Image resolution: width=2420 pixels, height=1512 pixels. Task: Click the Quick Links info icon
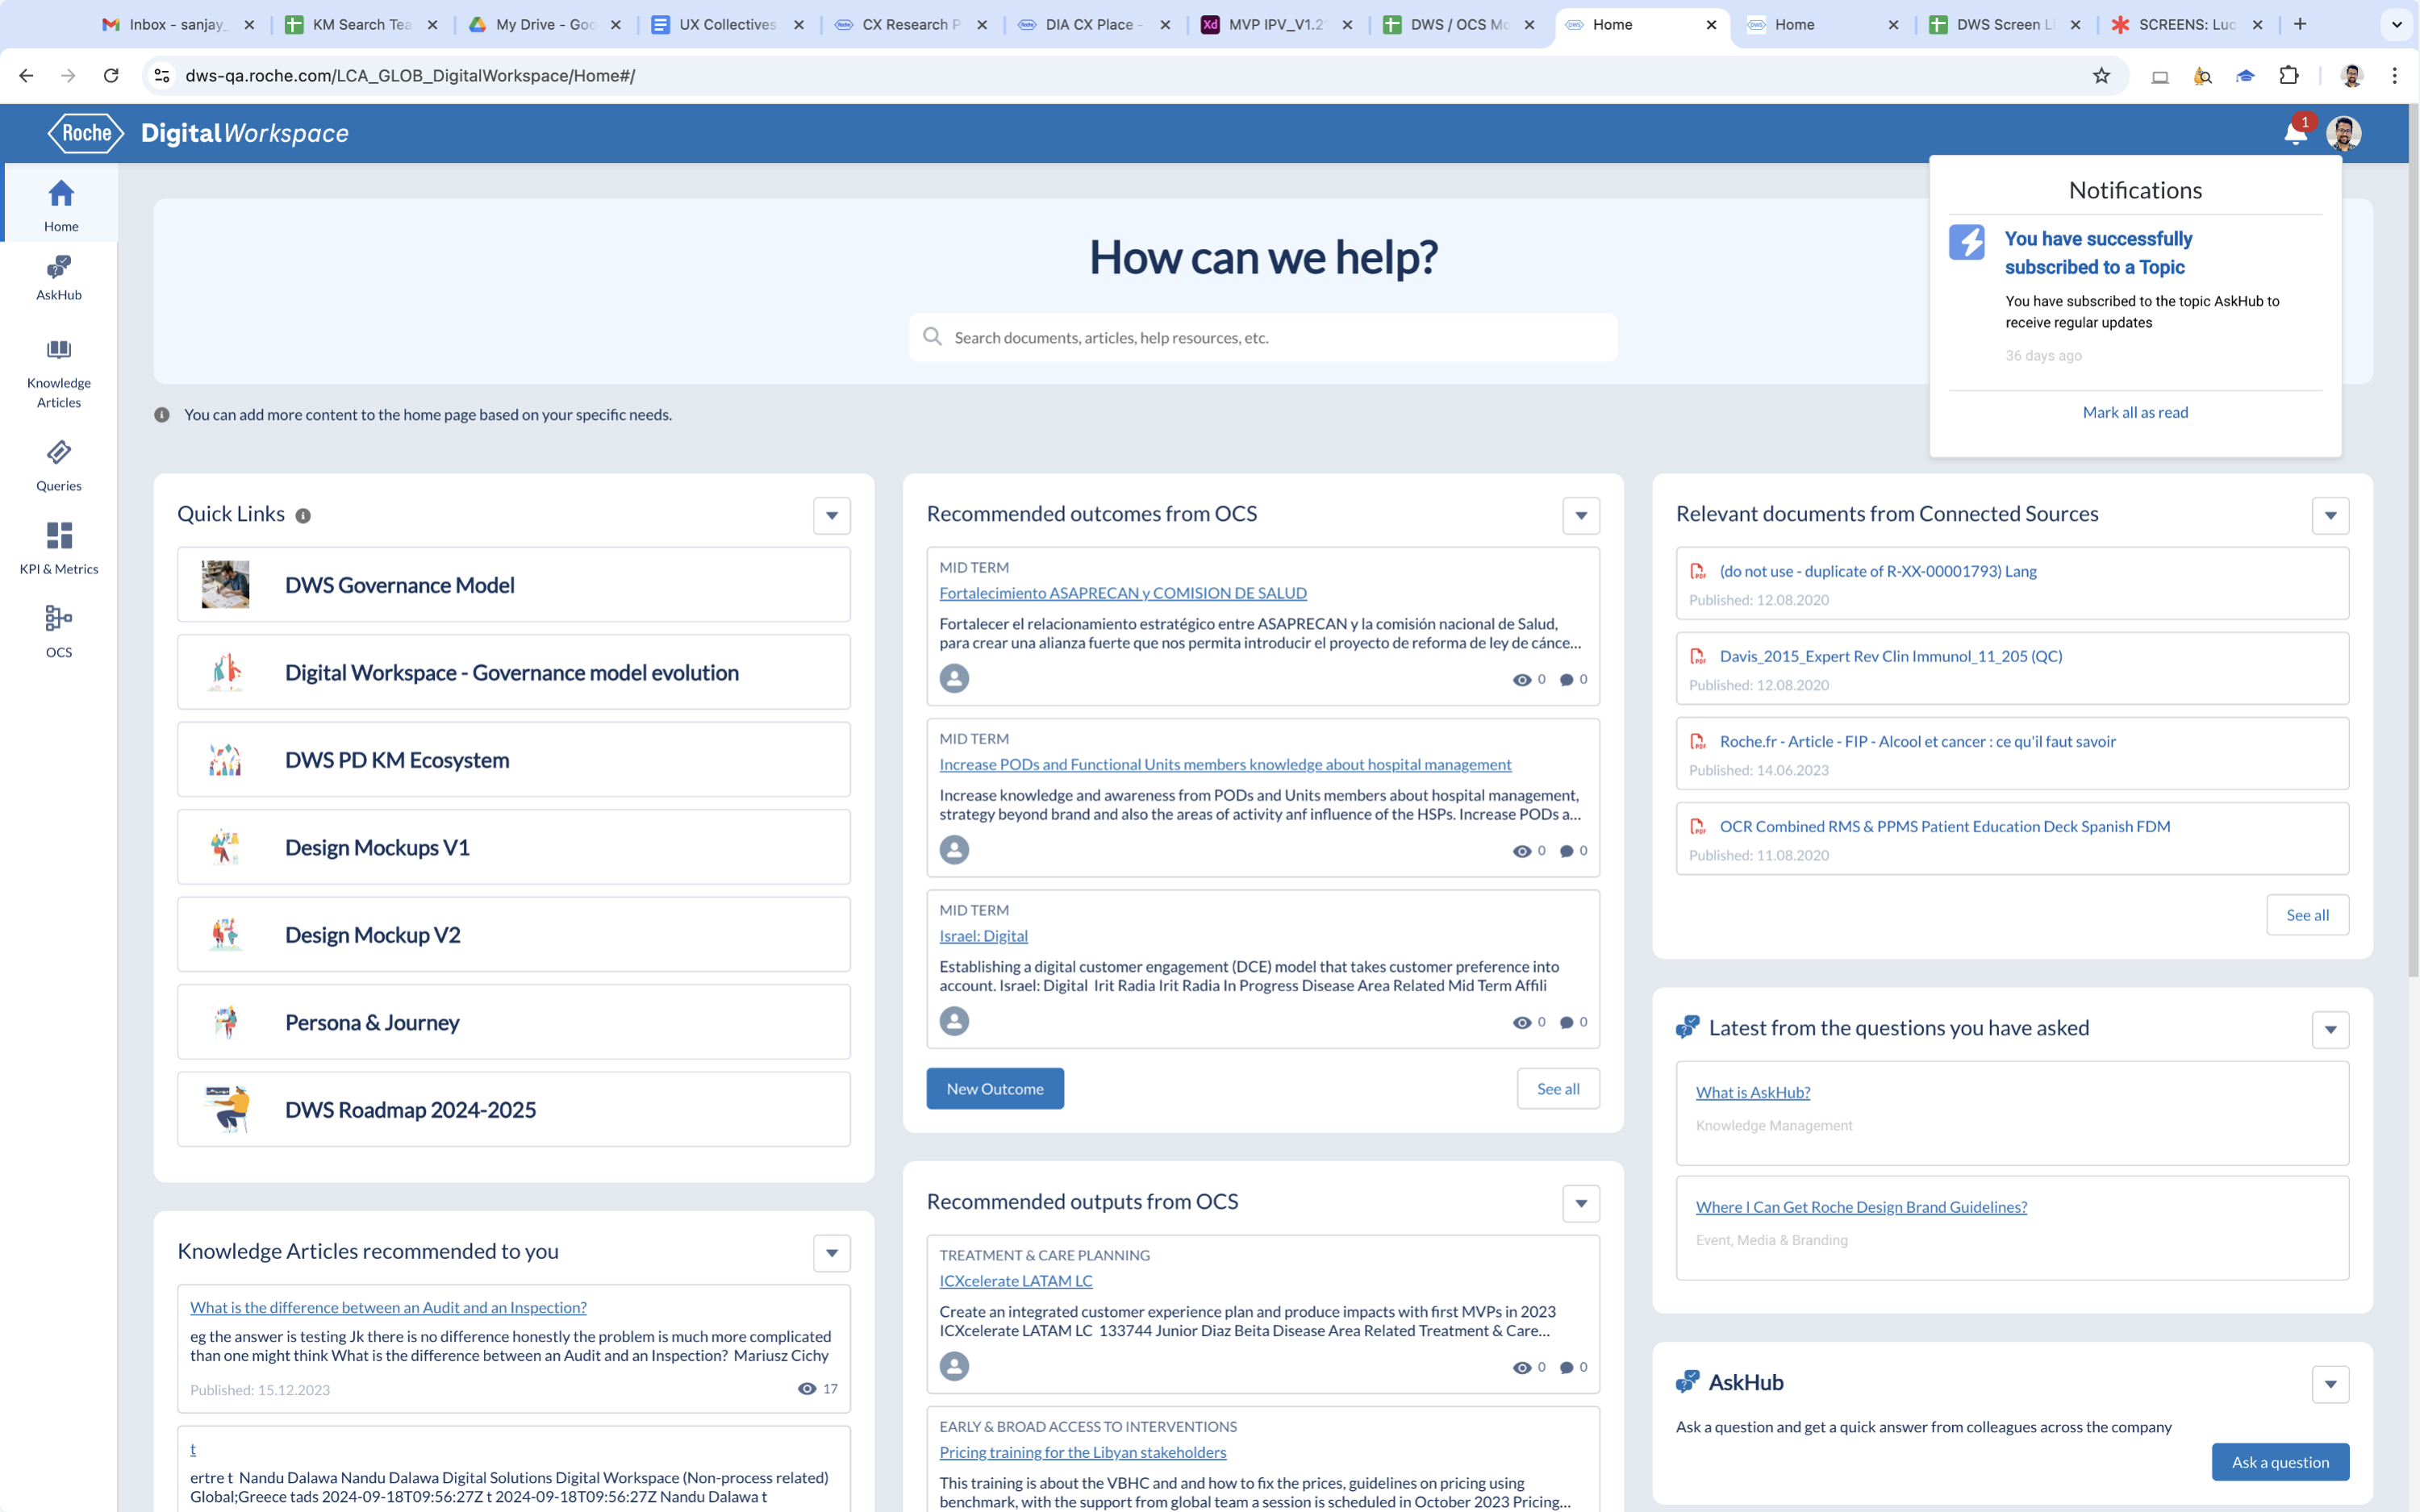303,516
